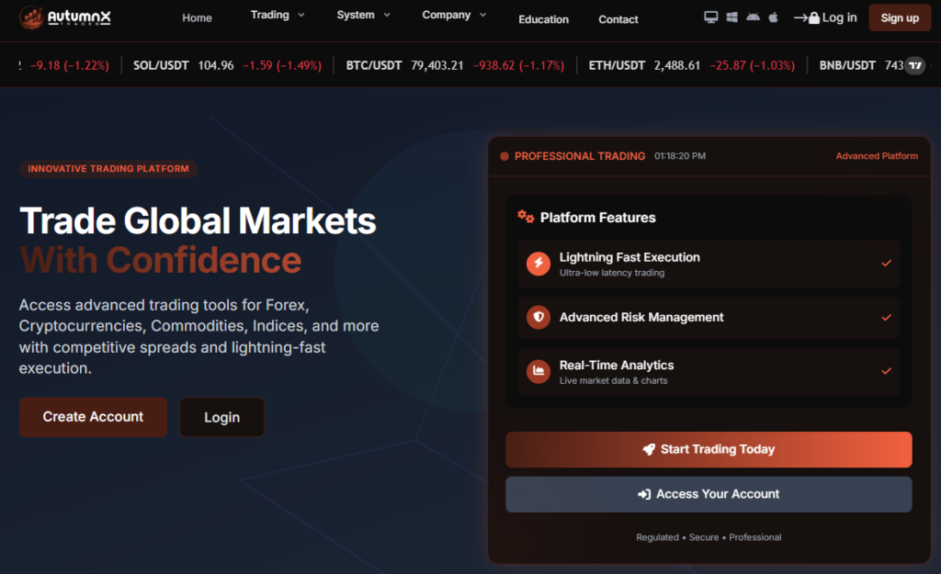Open the desktop platform monitor icon
The height and width of the screenshot is (574, 941).
710,17
